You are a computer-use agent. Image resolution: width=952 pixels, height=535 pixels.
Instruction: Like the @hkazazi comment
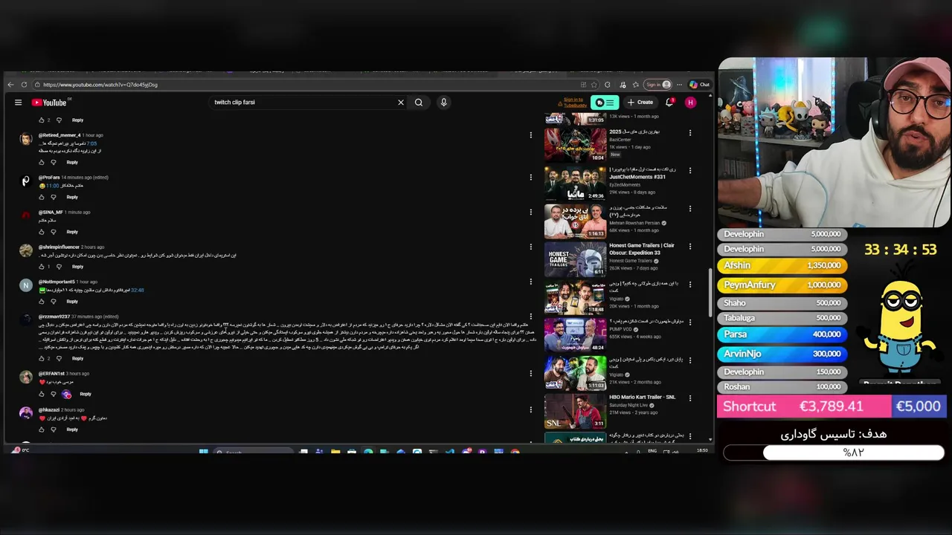point(42,429)
